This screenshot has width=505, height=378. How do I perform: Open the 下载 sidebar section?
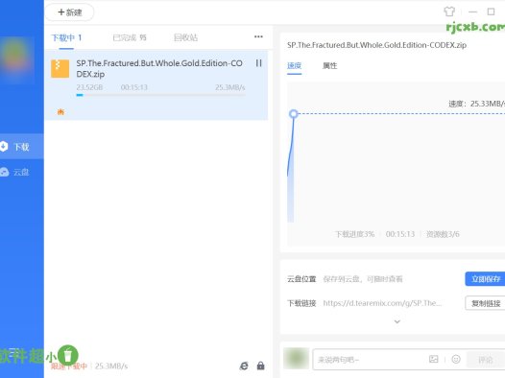tap(22, 147)
